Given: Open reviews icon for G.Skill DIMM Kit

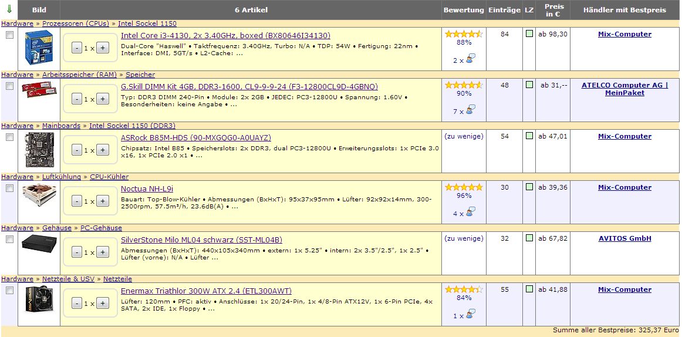Looking at the screenshot, I should [470, 110].
